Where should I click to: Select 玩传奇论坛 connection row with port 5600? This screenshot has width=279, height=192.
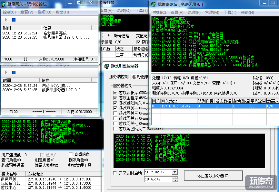tap(51, 183)
